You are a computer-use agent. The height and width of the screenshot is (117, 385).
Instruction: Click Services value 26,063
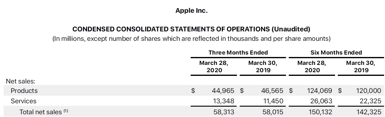coord(321,101)
